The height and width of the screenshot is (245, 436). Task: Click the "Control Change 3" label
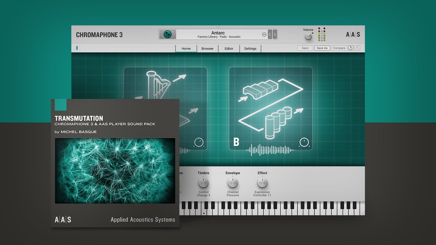point(203,194)
